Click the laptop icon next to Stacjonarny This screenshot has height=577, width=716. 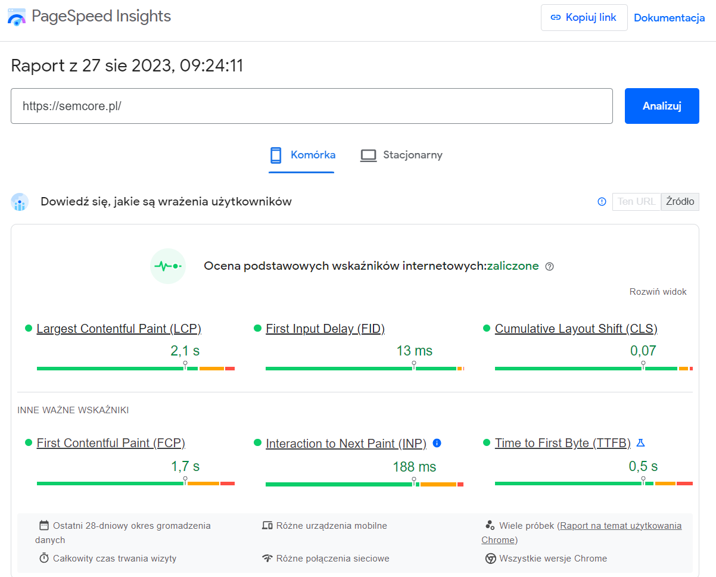click(369, 155)
